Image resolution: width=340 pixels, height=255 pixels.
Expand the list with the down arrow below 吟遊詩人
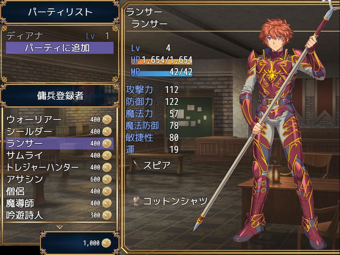pyautogui.click(x=60, y=227)
